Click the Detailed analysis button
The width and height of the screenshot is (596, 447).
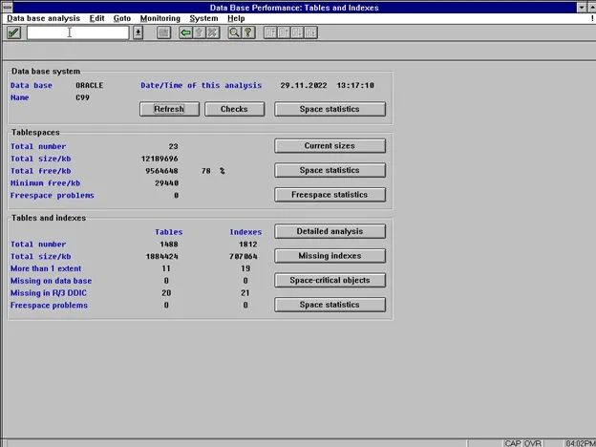tap(330, 231)
